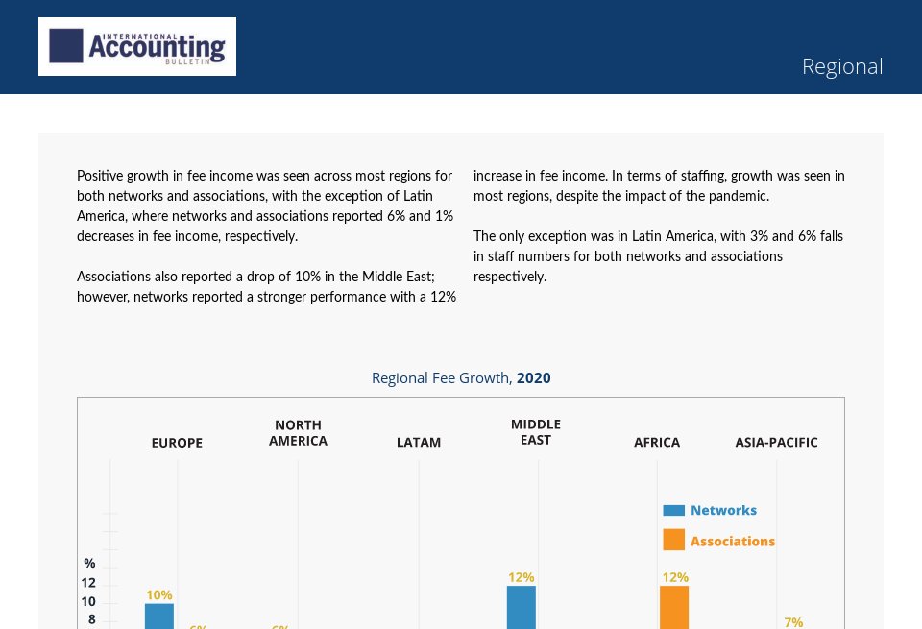Select the orange Associations legend square
Image resolution: width=922 pixels, height=629 pixels.
coord(674,539)
